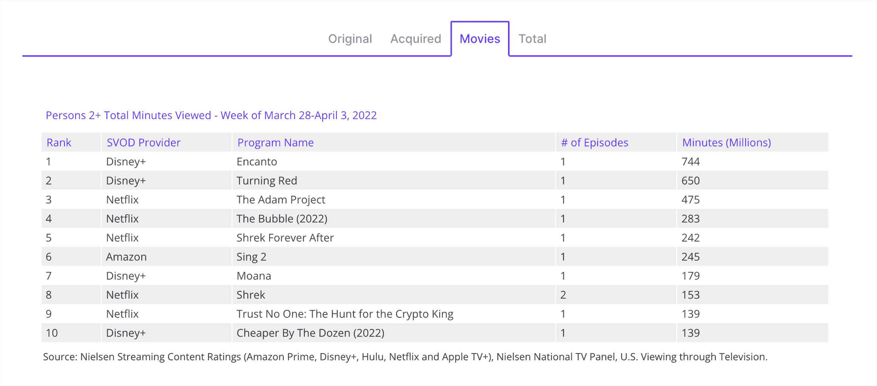The height and width of the screenshot is (386, 877).
Task: Click the 242 minutes value for Shrek Forever After
Action: tap(690, 238)
